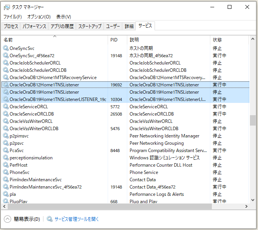Click the Peer Networking Grouping description
Screen dimensions: 258x230
coord(156,143)
